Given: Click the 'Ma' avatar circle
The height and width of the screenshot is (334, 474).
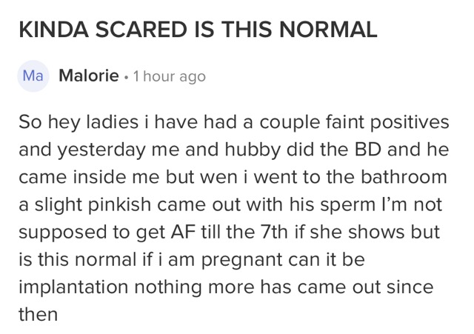Looking at the screenshot, I should pos(33,76).
